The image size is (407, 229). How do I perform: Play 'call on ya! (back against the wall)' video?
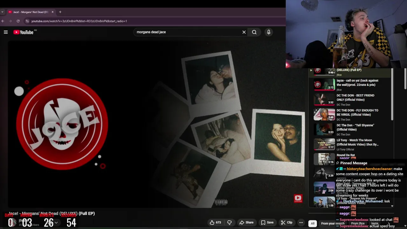tap(357, 83)
